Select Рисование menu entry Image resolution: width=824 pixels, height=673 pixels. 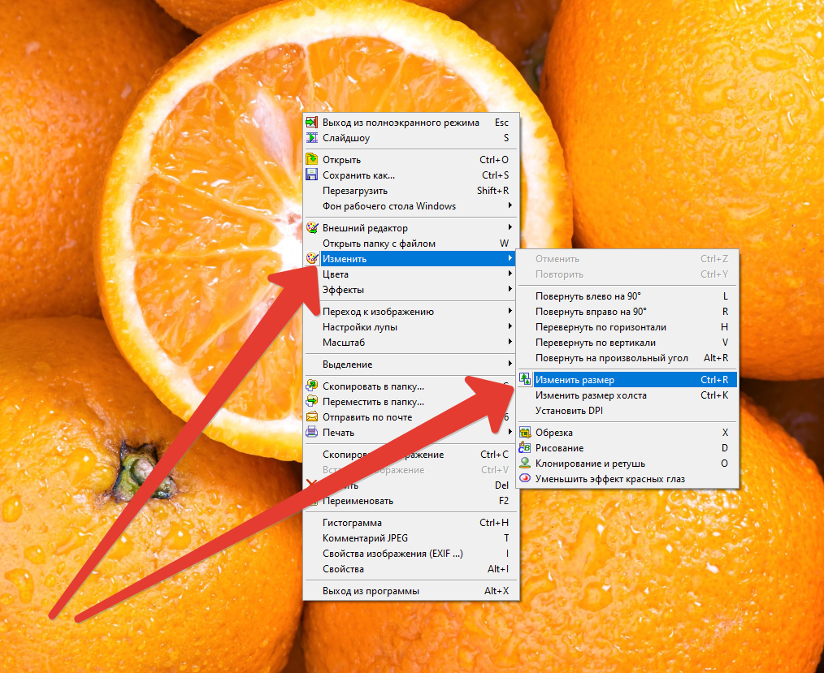627,448
